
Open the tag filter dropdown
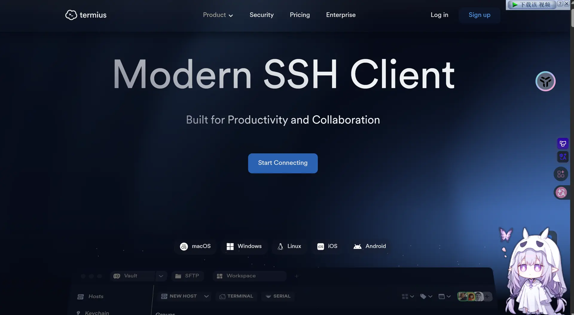426,296
